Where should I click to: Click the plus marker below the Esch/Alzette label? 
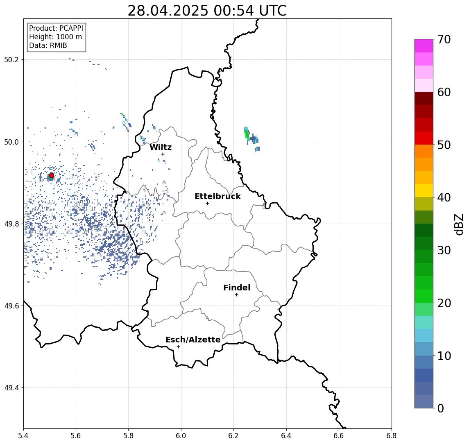tap(178, 347)
